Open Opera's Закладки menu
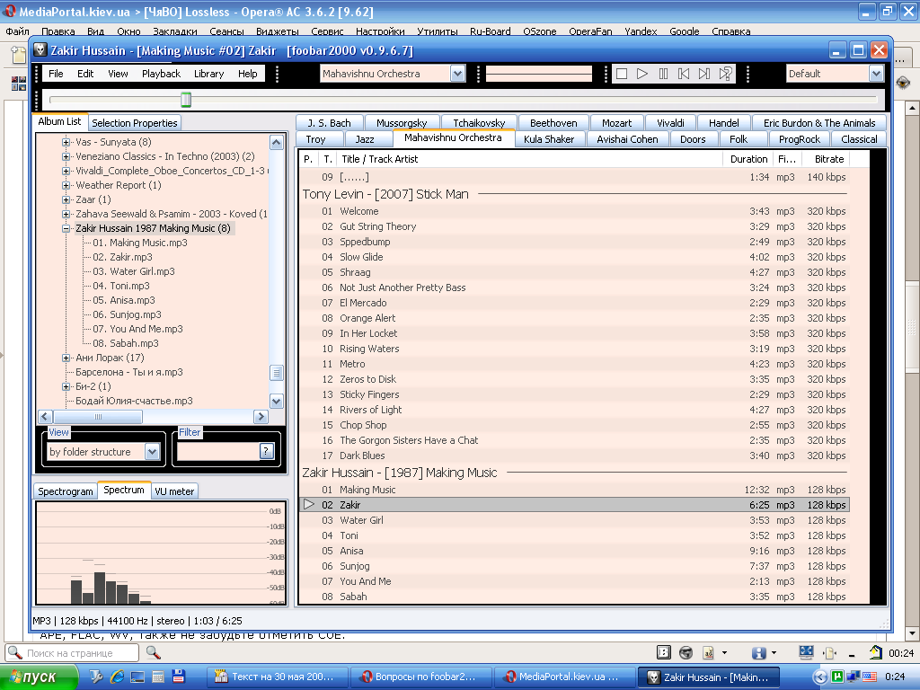920x690 pixels. [x=175, y=31]
